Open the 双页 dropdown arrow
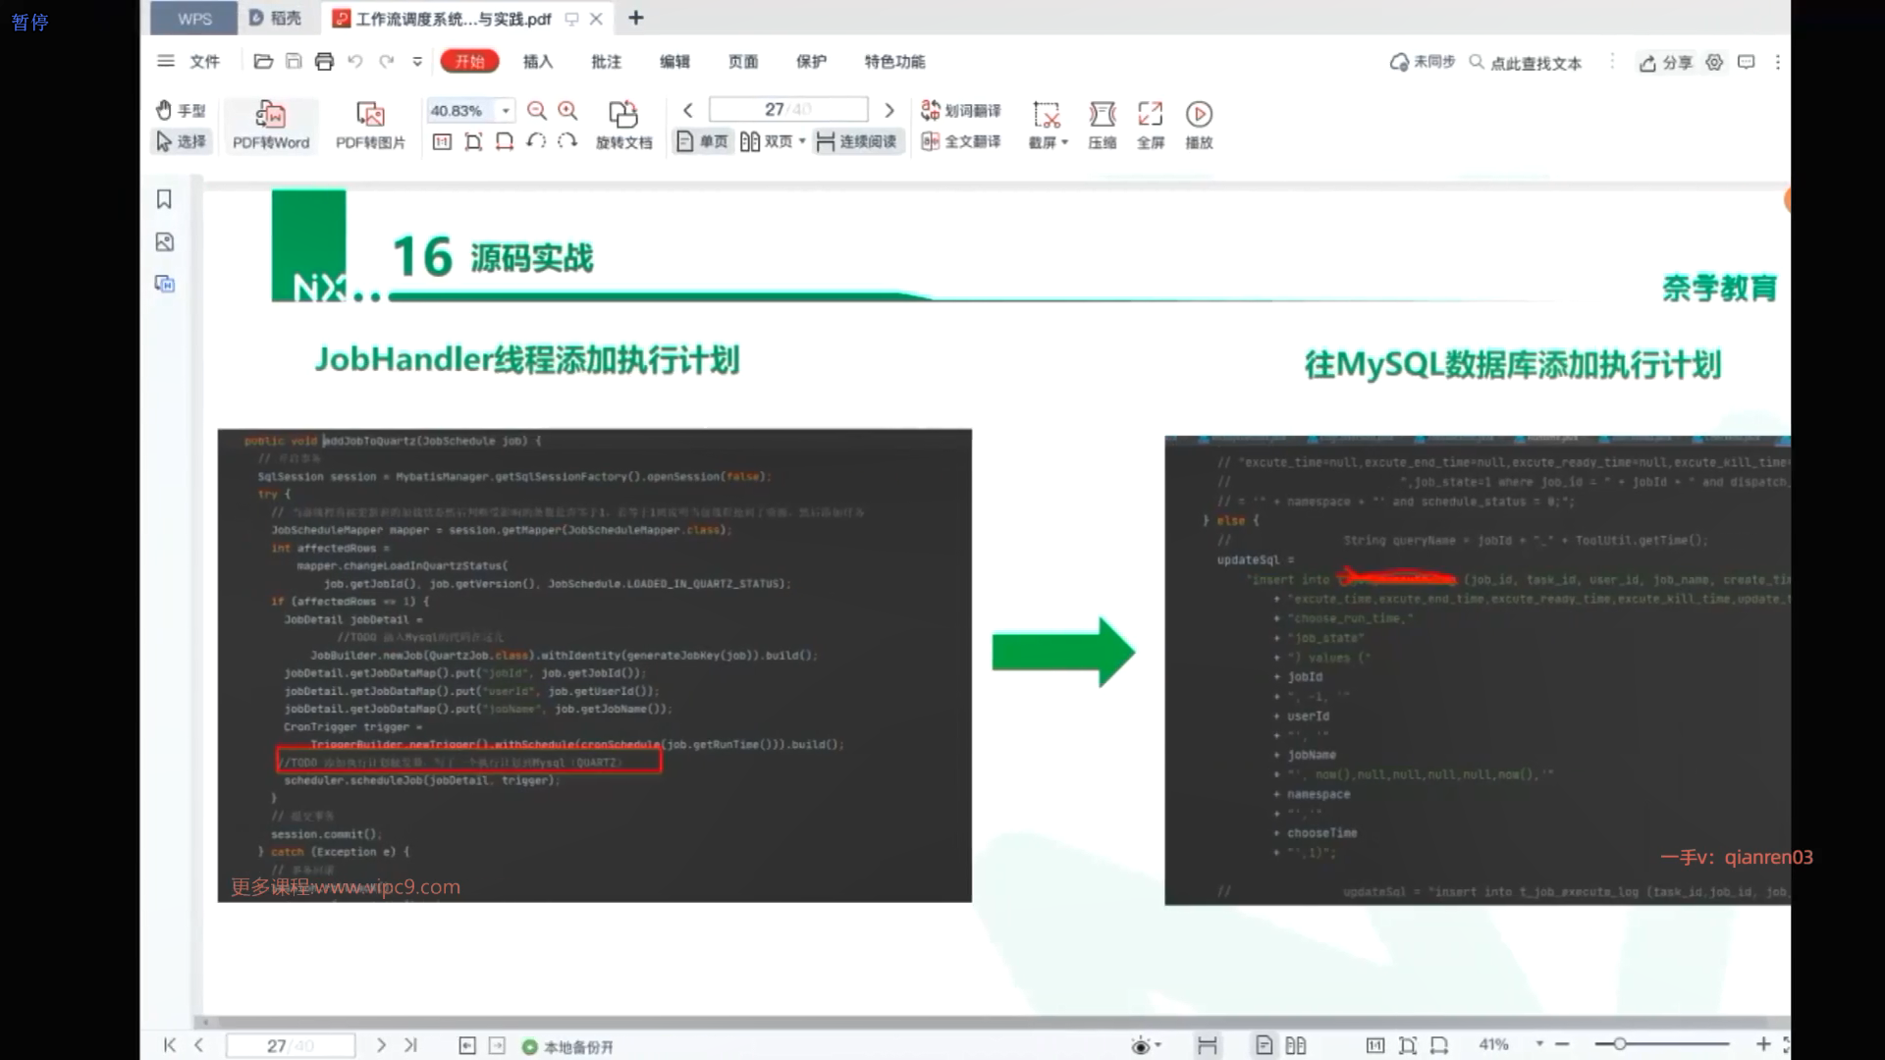1885x1060 pixels. click(802, 142)
